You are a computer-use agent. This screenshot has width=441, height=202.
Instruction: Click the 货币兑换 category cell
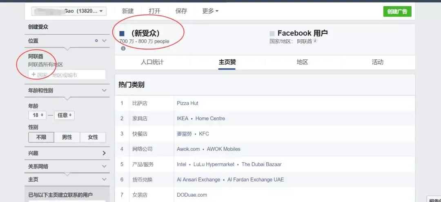[143, 180]
